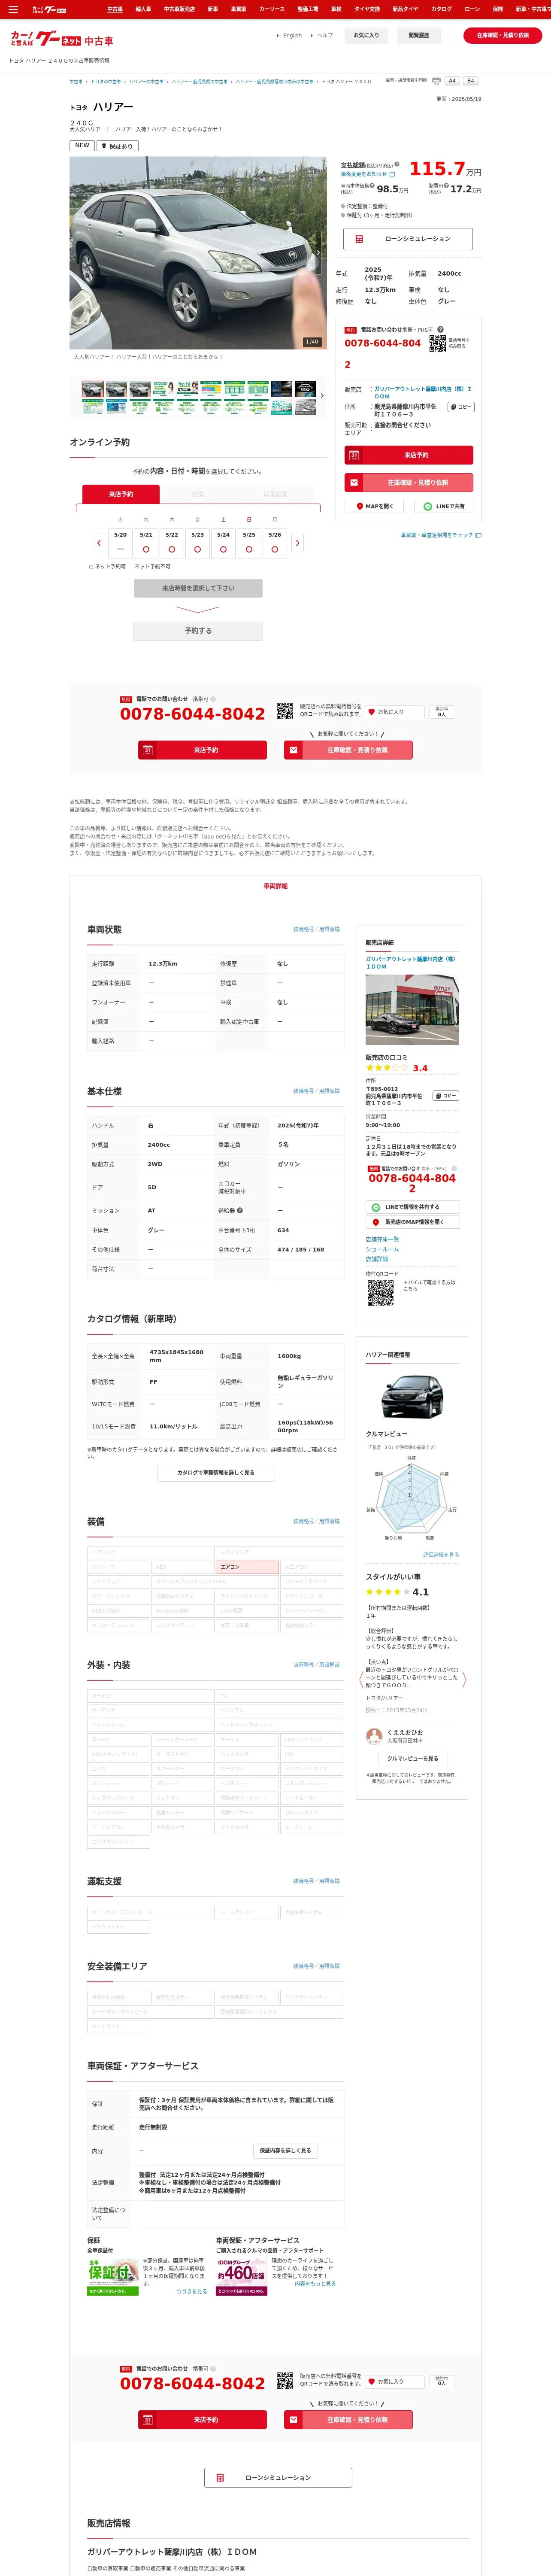Click 在庫確認・見積り依頼 in right contact box

click(x=408, y=482)
